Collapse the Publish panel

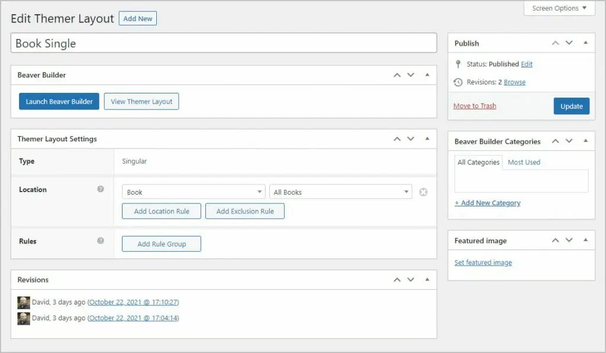(x=585, y=43)
